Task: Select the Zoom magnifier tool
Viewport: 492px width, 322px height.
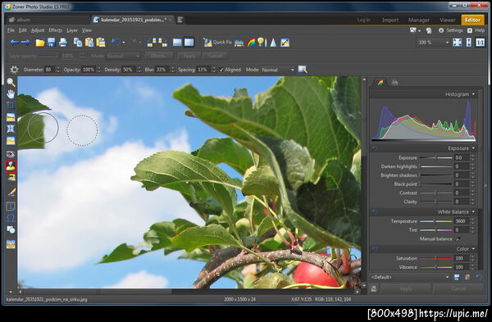Action: pyautogui.click(x=11, y=83)
